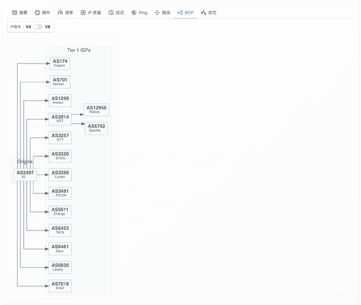Select the BGP tab

[185, 13]
